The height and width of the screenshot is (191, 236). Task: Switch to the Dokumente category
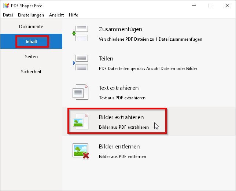[x=31, y=26]
